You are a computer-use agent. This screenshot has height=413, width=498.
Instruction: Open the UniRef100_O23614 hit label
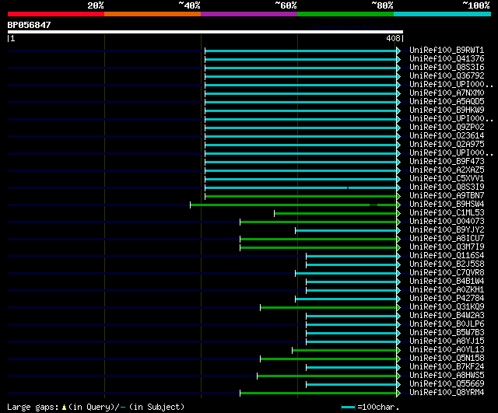pos(447,136)
